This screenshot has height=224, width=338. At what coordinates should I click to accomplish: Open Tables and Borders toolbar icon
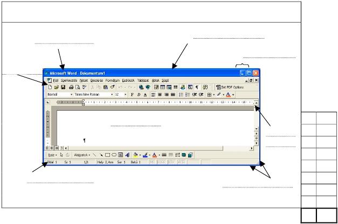(156, 87)
